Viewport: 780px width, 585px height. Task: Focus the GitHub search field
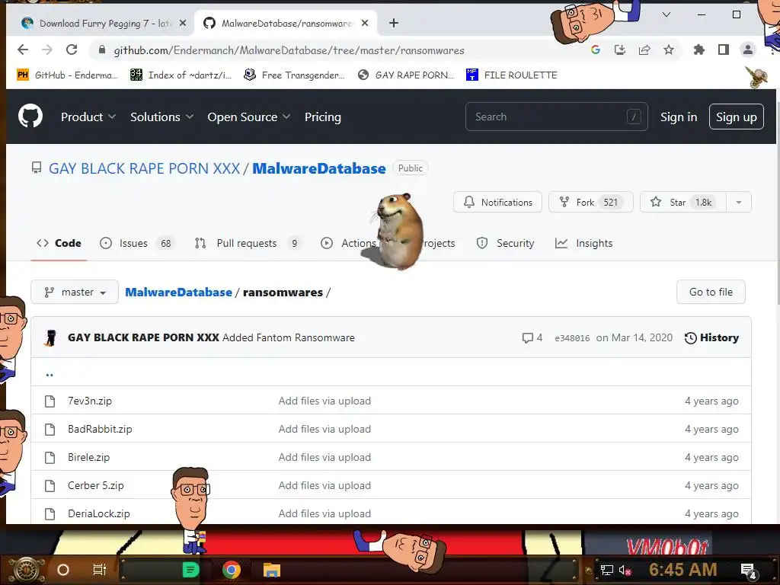(x=556, y=117)
